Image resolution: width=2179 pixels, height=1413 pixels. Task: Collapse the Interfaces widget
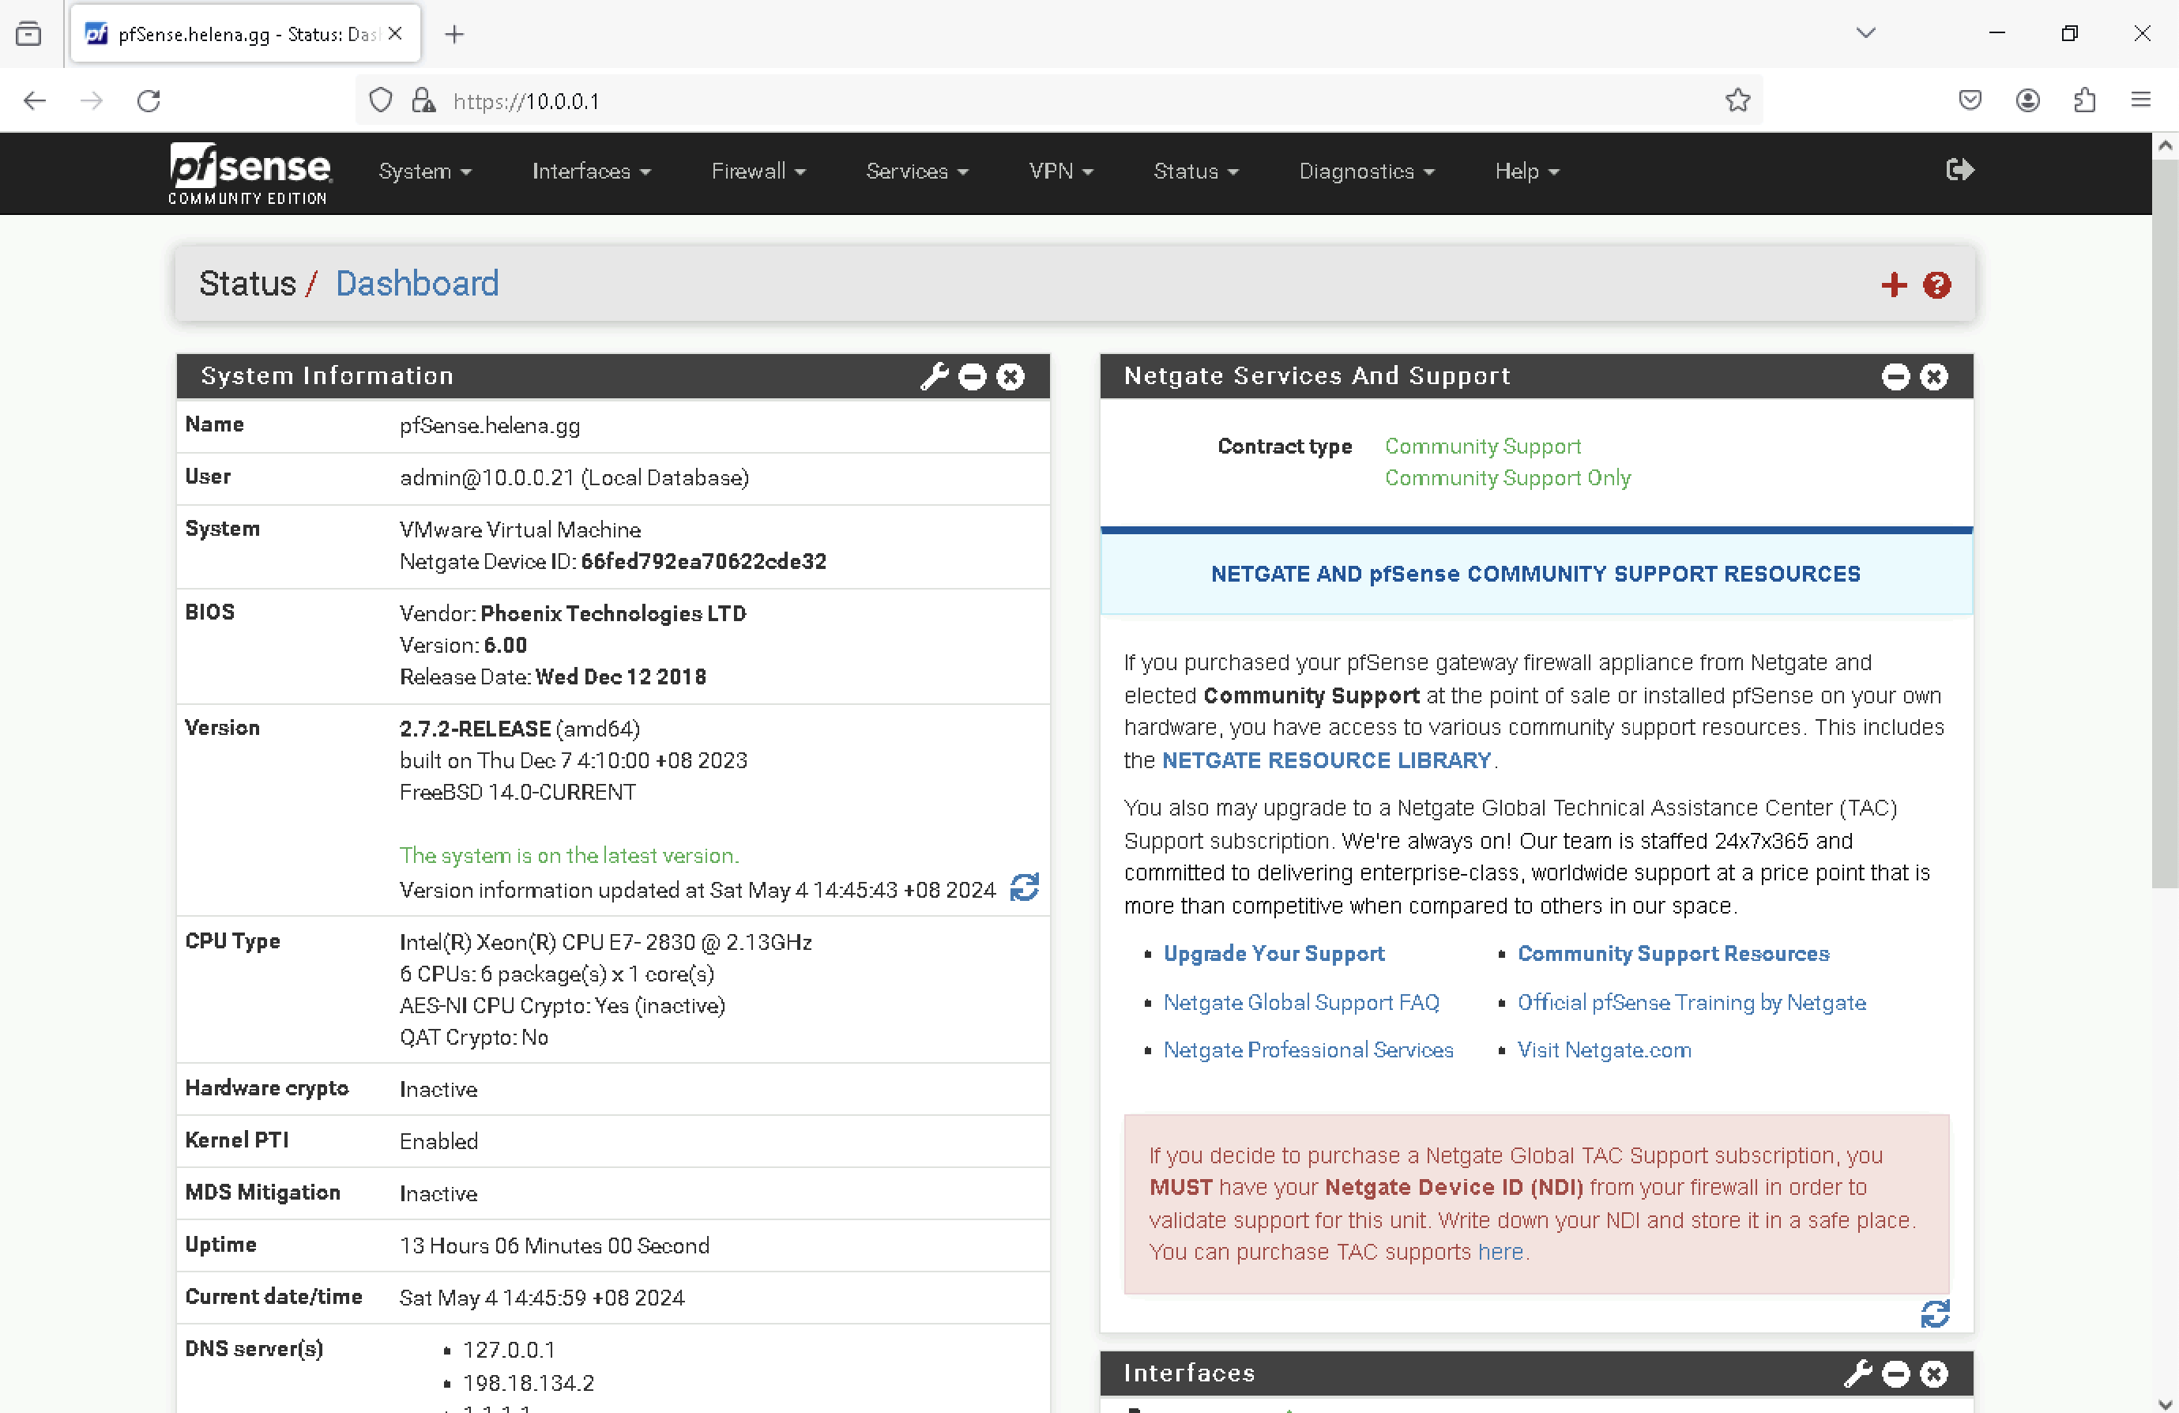[x=1895, y=1373]
